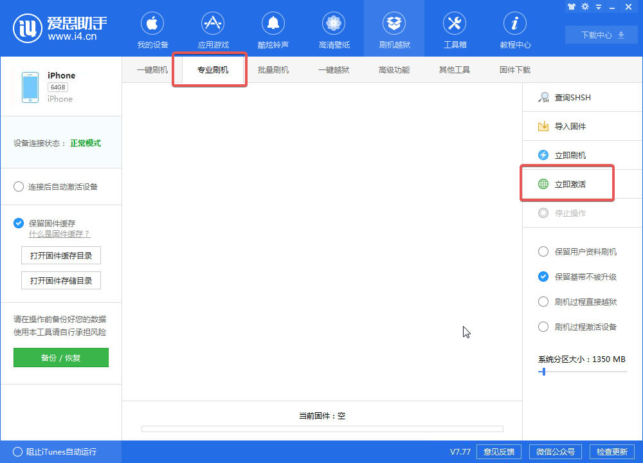Switch to the 批量刷机 tab
The height and width of the screenshot is (463, 643).
[x=273, y=69]
